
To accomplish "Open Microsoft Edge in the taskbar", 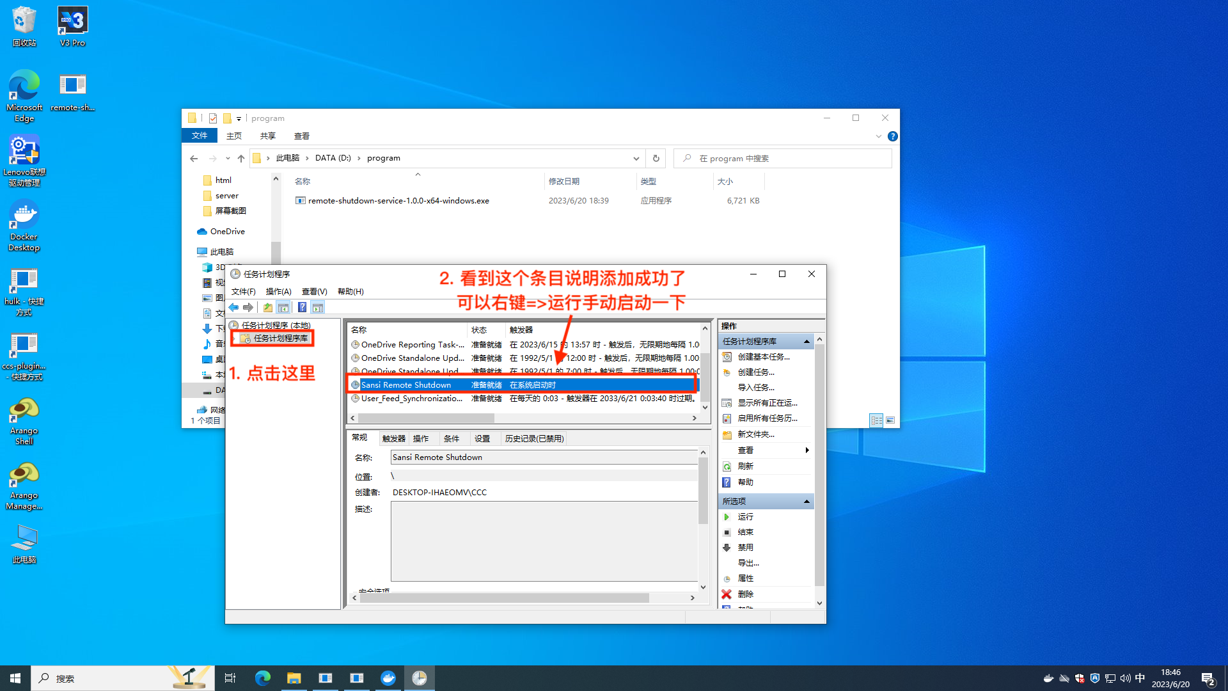I will [x=263, y=678].
